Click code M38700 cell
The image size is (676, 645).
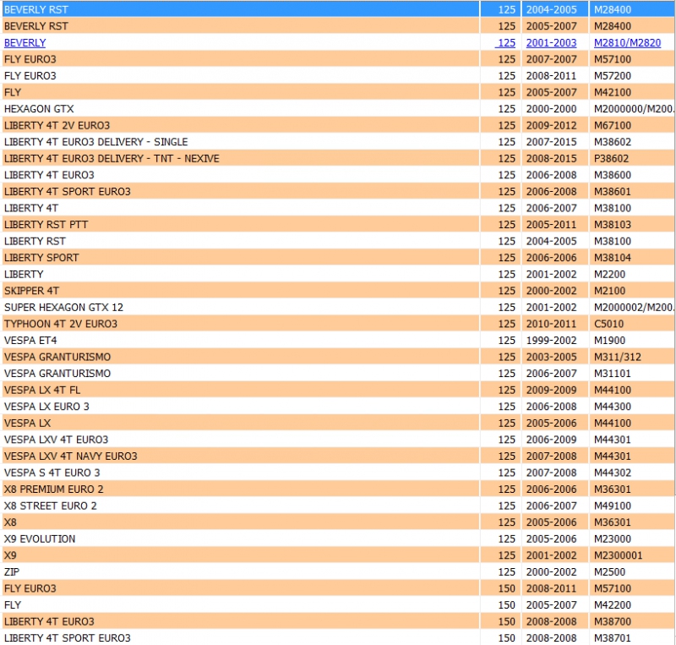point(631,621)
